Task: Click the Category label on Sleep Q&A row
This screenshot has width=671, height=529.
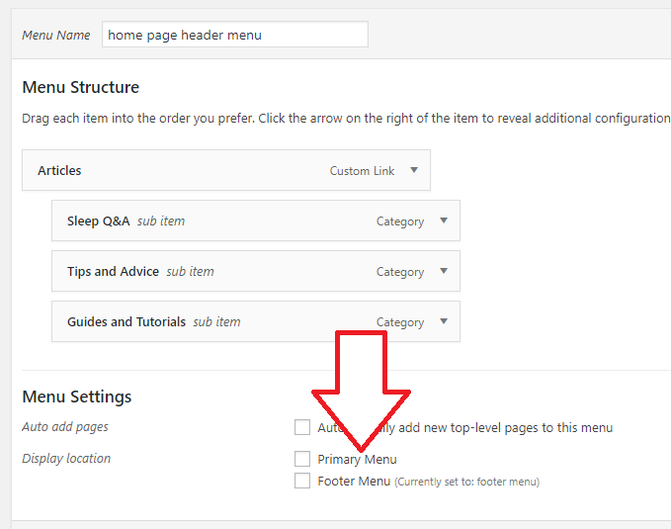Action: pyautogui.click(x=400, y=221)
